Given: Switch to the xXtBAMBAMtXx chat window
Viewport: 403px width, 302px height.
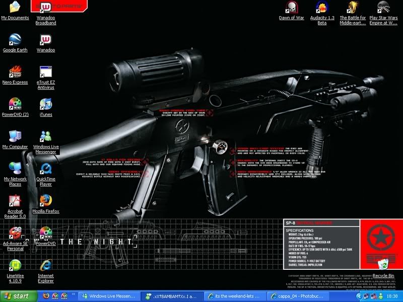Looking at the screenshot, I should (x=172, y=296).
